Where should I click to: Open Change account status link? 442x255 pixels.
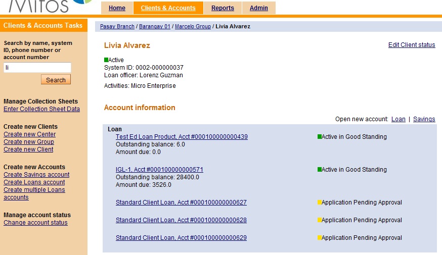(x=35, y=223)
